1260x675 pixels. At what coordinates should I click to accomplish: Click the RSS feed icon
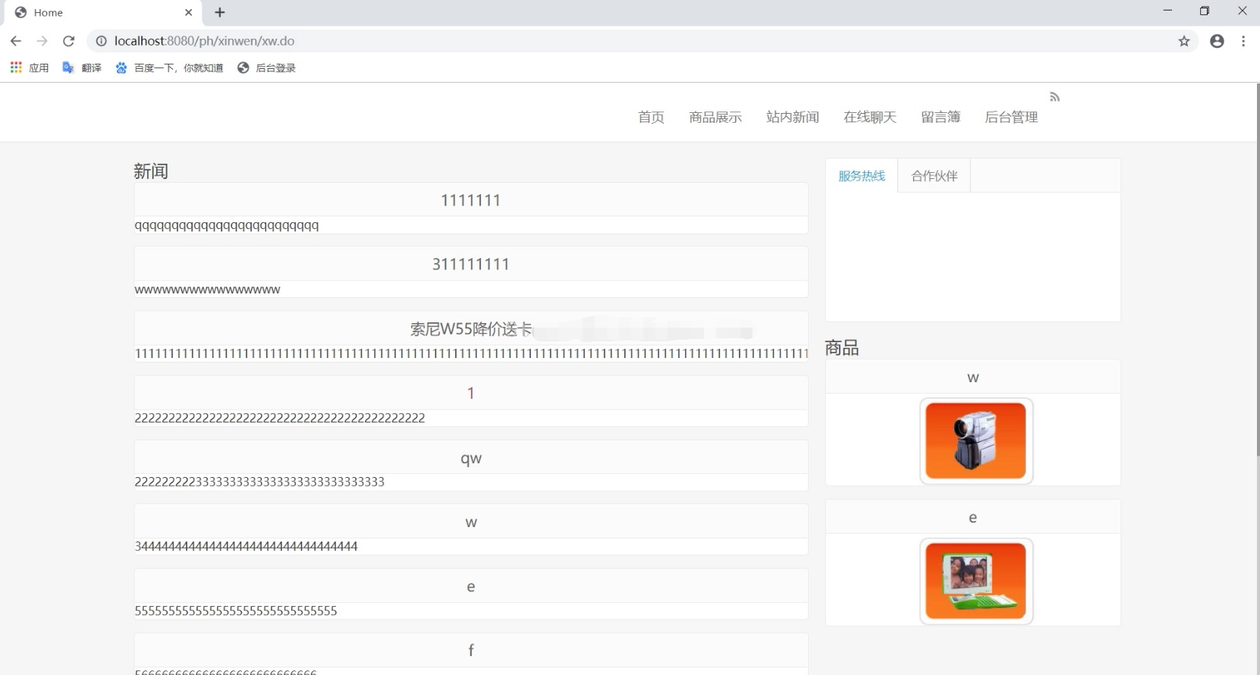coord(1054,97)
